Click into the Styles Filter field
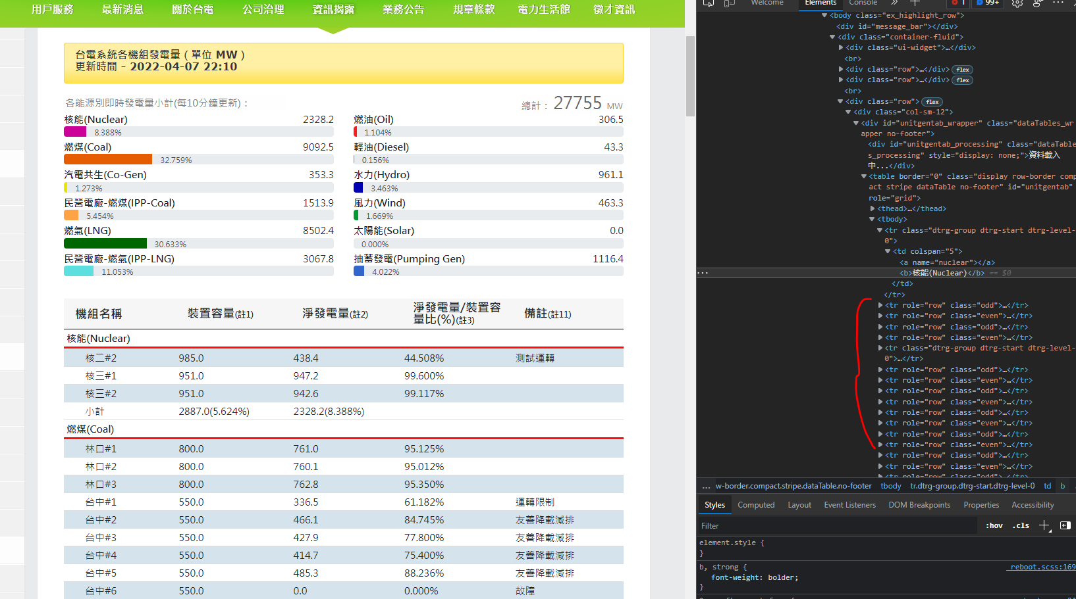Screen dimensions: 1076x599 838,526
